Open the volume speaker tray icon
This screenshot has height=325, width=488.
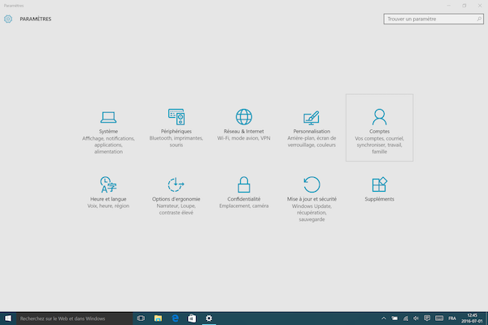(x=416, y=318)
